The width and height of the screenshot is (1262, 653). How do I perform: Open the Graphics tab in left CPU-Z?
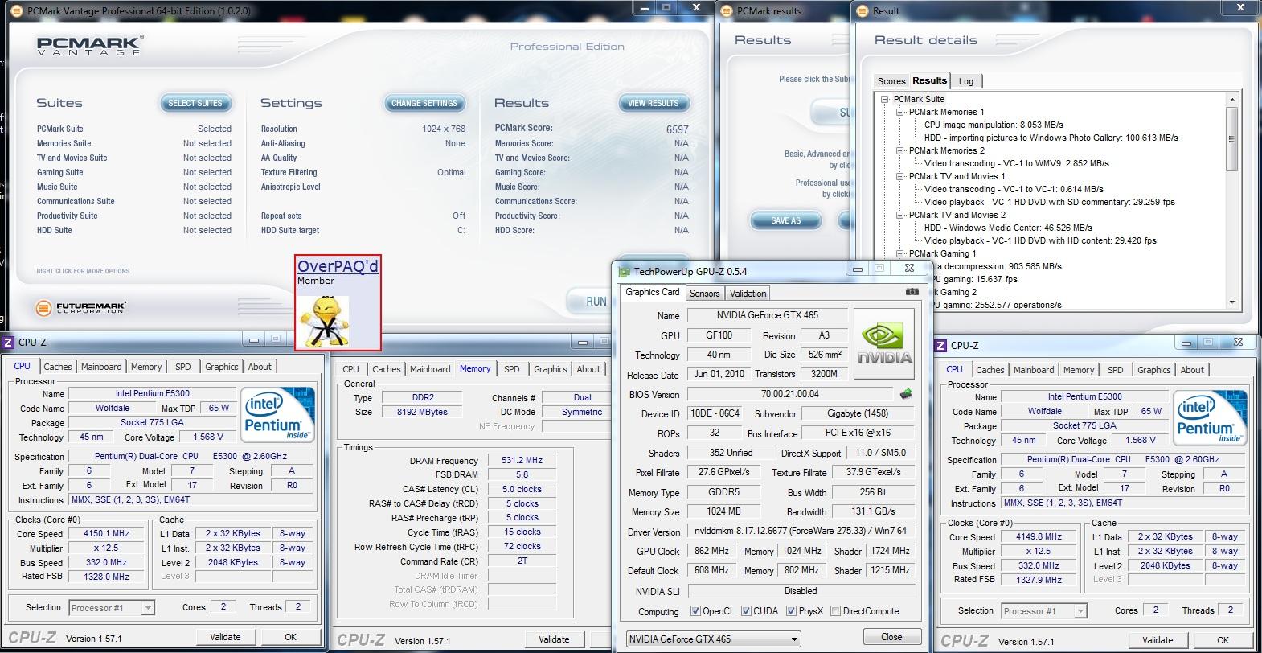(221, 367)
